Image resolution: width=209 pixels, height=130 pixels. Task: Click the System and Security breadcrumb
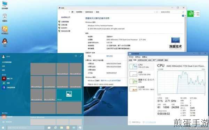coord(89,12)
